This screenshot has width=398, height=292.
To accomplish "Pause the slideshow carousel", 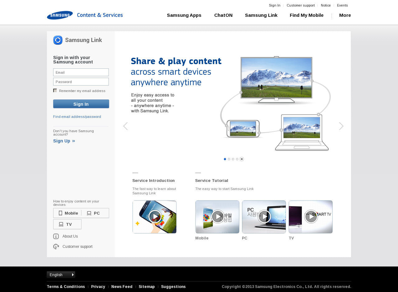I will (x=242, y=159).
